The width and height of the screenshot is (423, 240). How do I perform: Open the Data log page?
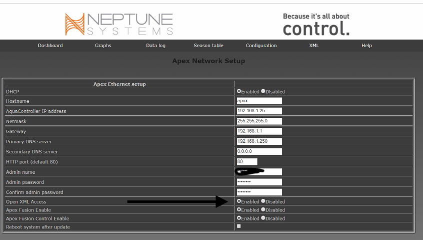point(155,46)
